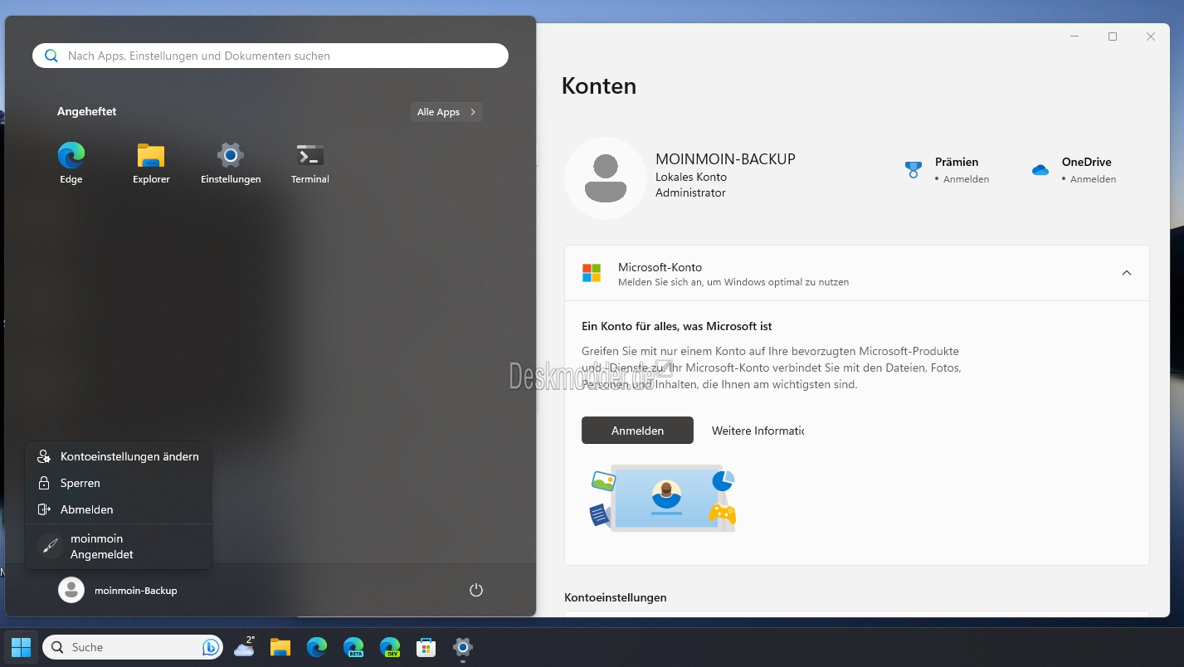Switch to the moinmoin account
The image size is (1184, 667).
[119, 546]
